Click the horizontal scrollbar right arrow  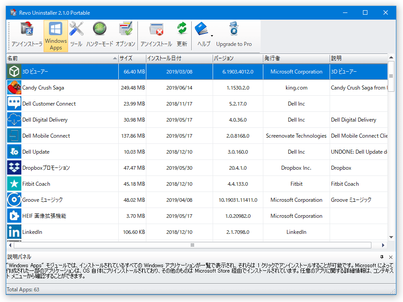[383, 245]
